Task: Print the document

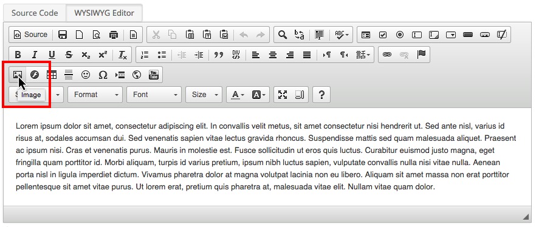Action: [114, 35]
